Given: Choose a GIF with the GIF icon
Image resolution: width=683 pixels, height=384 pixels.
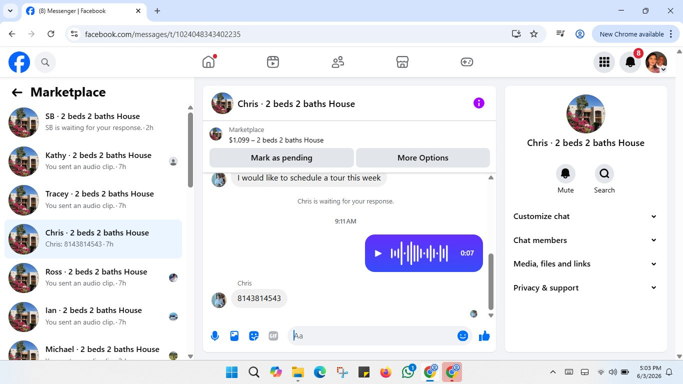Looking at the screenshot, I should coord(273,336).
